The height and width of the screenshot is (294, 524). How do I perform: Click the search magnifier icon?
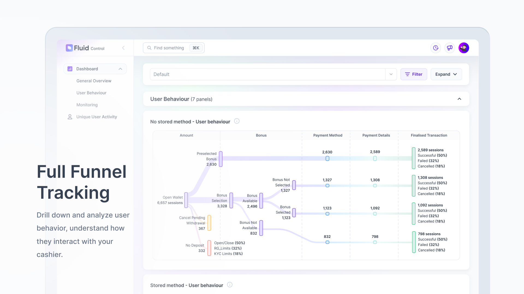(149, 48)
